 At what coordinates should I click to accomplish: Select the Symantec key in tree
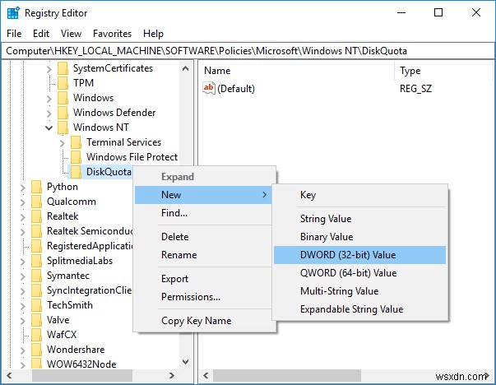point(68,276)
